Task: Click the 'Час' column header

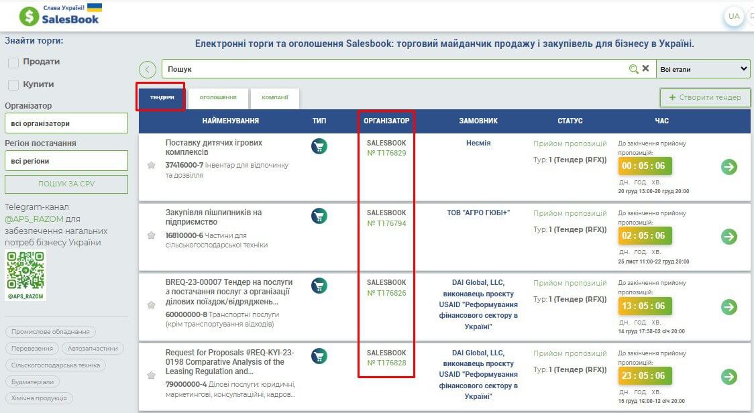Action: pos(661,121)
